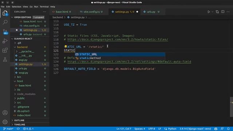Click Ln 121, Col 7 in status bar
233x131 pixels.
124,129
